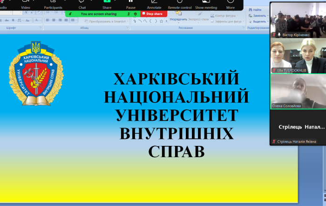Open the More options in Zoom toolbar
Screen dimensions: 326x206
[231, 5]
